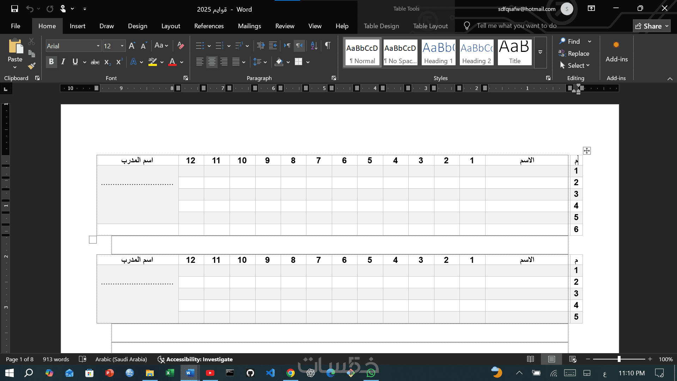The height and width of the screenshot is (381, 677).
Task: Click the Replace button
Action: pyautogui.click(x=574, y=54)
